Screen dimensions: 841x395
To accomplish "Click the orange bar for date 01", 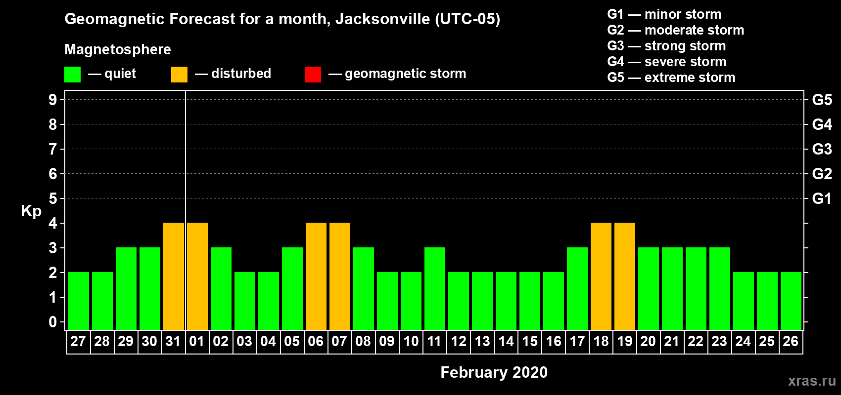I will point(197,276).
